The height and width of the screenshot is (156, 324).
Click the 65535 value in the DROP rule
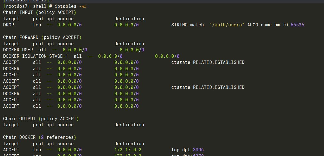tap(297, 25)
